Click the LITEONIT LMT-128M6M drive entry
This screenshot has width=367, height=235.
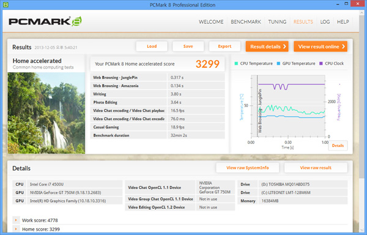286,192
